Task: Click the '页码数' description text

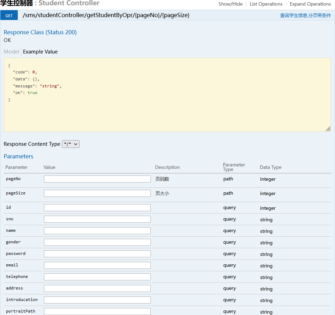Action: (x=162, y=179)
